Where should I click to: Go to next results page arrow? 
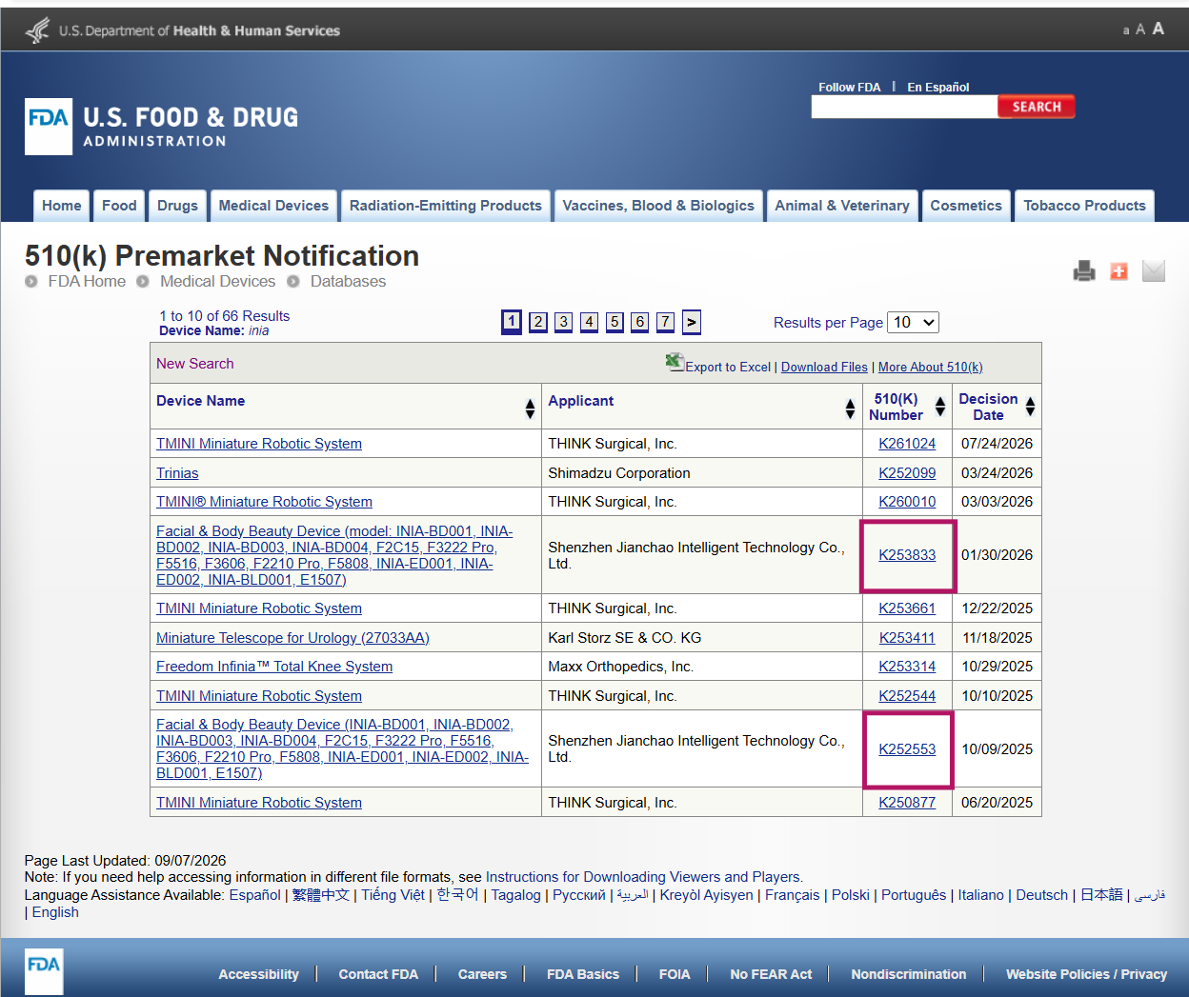point(692,322)
